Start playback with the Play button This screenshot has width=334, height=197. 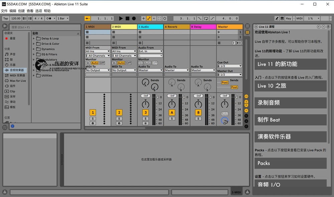click(121, 18)
